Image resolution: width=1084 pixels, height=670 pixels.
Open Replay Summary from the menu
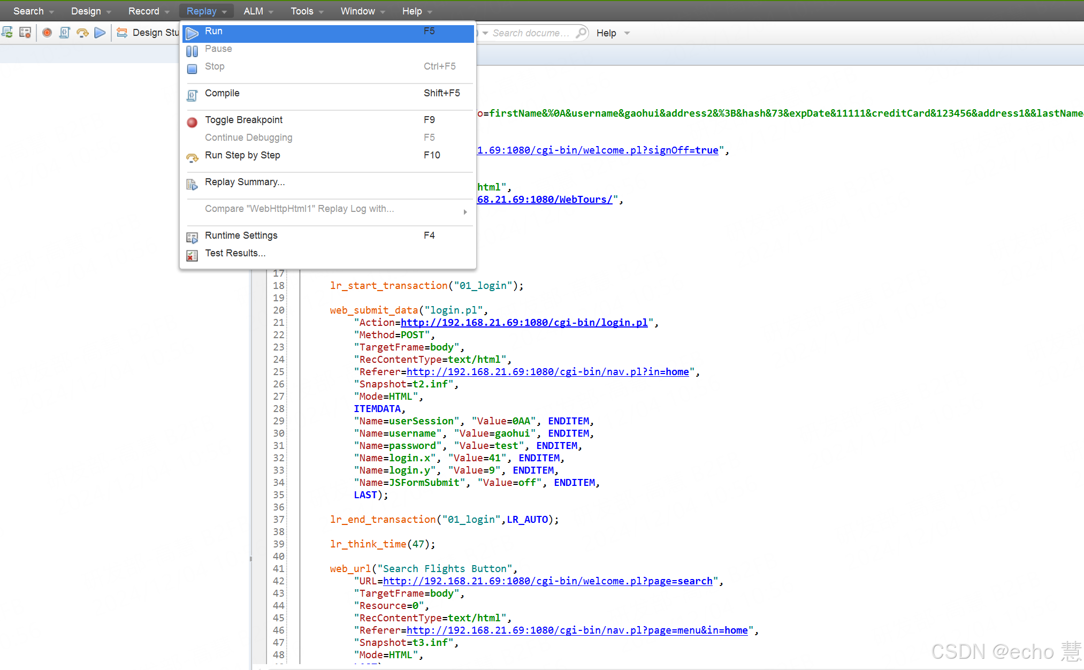(x=245, y=182)
